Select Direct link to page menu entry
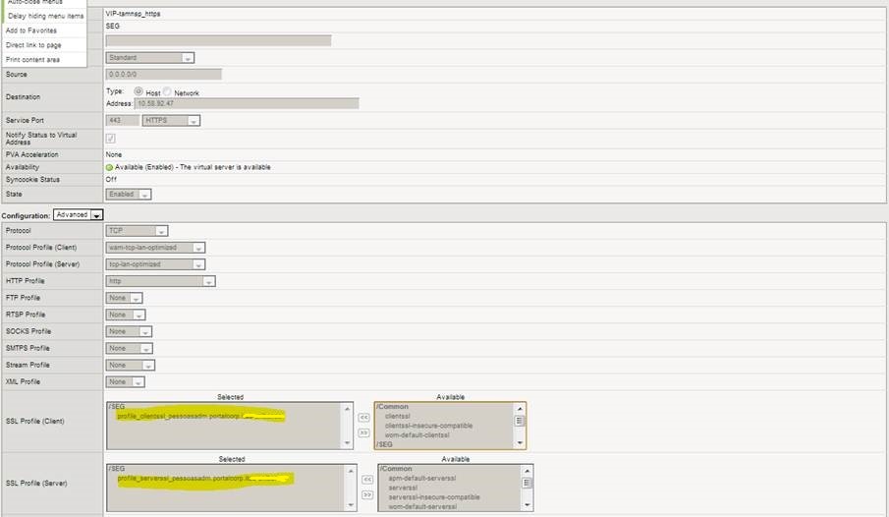Image resolution: width=889 pixels, height=517 pixels. 32,45
